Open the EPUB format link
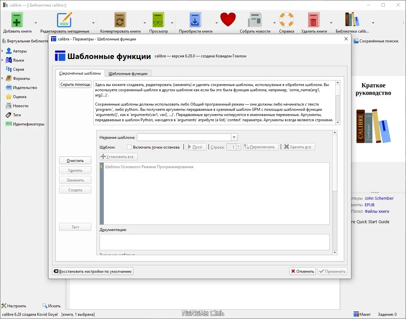Viewport: 406px width, 319px height. [370, 205]
